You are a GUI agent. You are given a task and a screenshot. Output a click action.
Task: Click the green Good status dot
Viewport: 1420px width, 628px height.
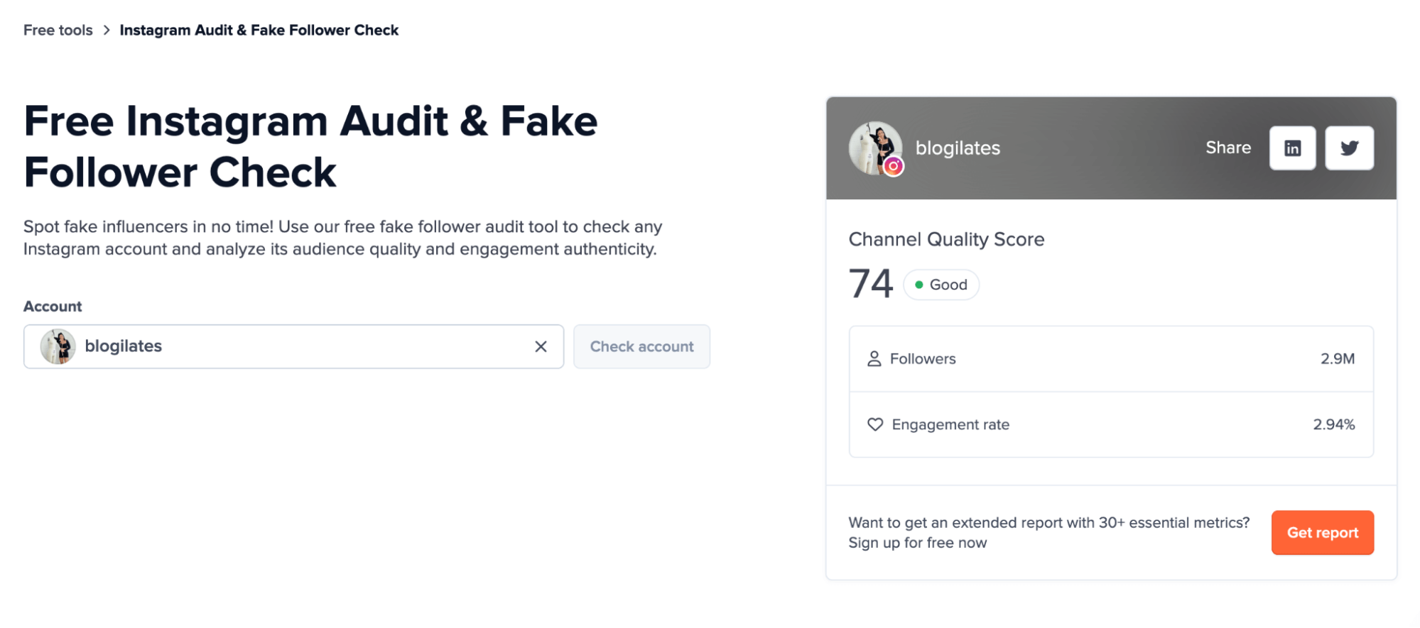[x=918, y=285]
